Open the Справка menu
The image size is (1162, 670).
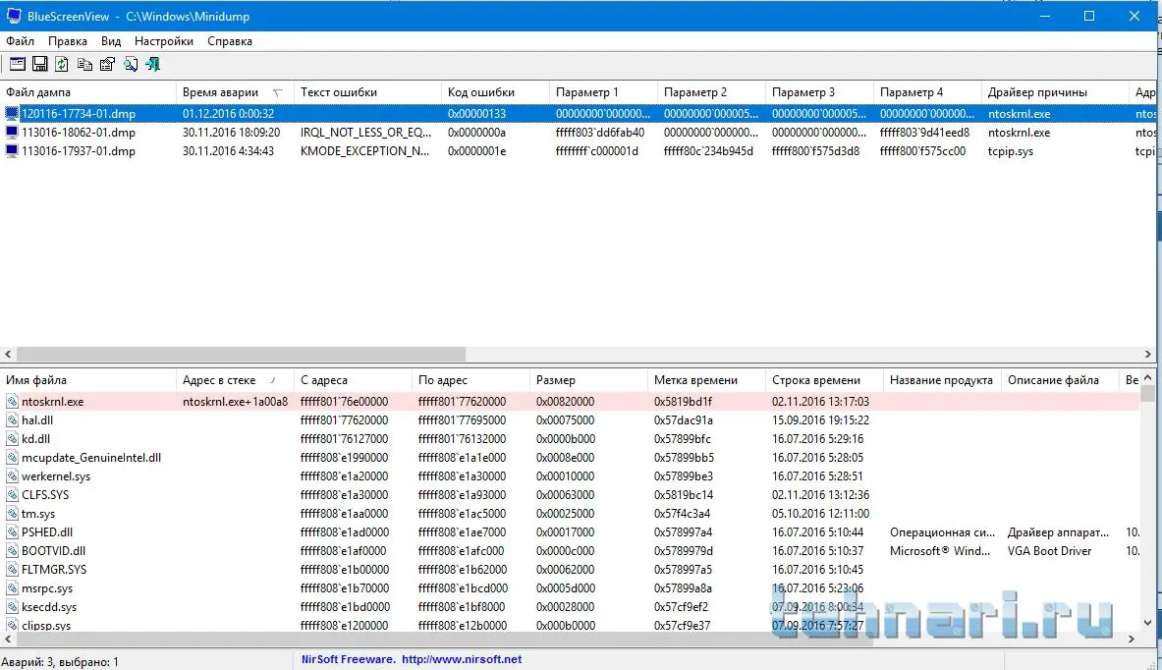click(230, 41)
